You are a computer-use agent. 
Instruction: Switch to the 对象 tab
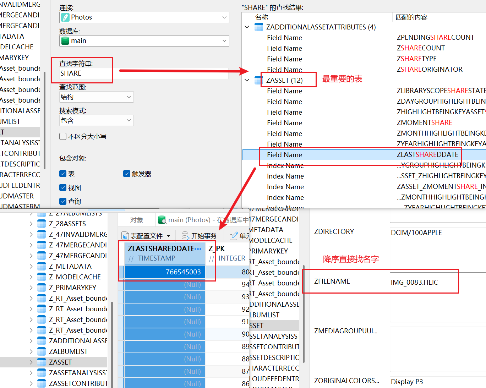pos(136,220)
